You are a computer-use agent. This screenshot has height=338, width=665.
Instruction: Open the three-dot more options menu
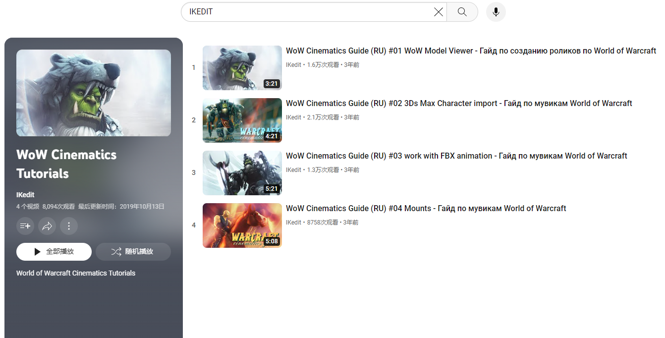pos(69,226)
